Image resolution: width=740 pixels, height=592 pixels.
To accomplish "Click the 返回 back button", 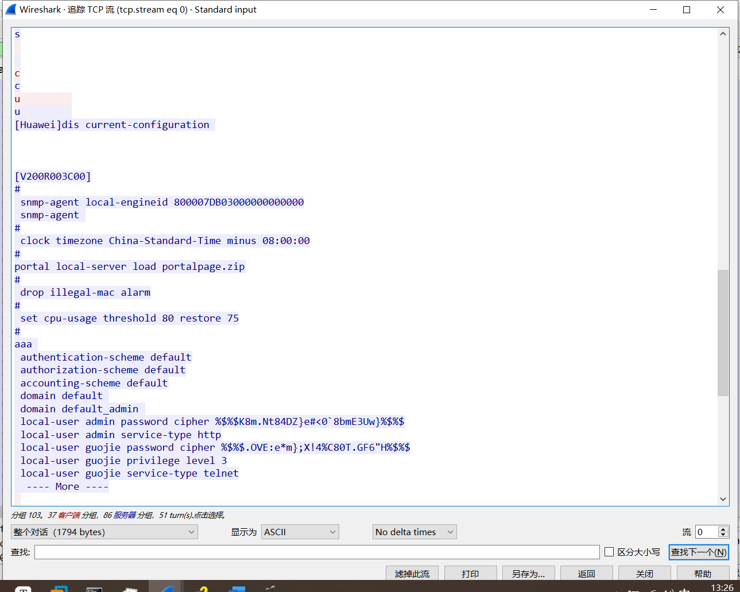I will (x=587, y=573).
